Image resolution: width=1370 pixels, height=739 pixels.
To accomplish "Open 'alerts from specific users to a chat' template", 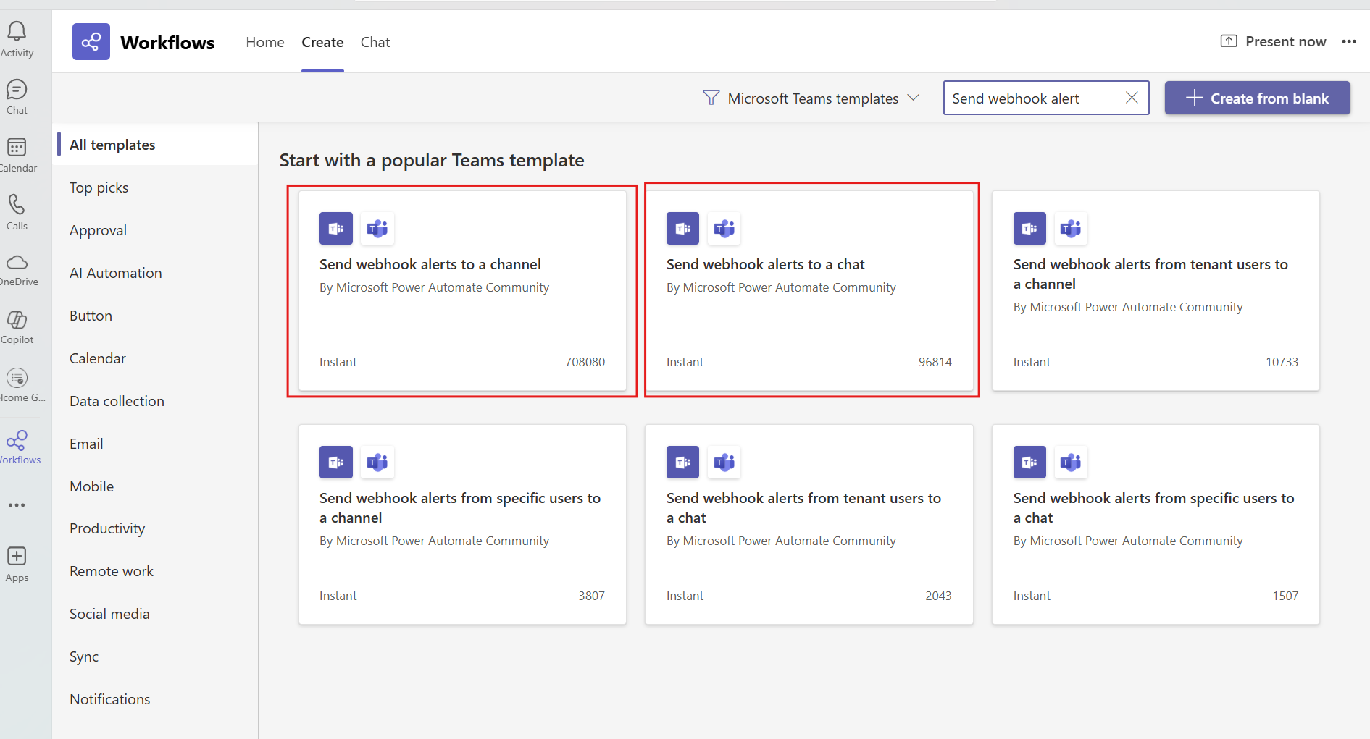I will pyautogui.click(x=1156, y=524).
